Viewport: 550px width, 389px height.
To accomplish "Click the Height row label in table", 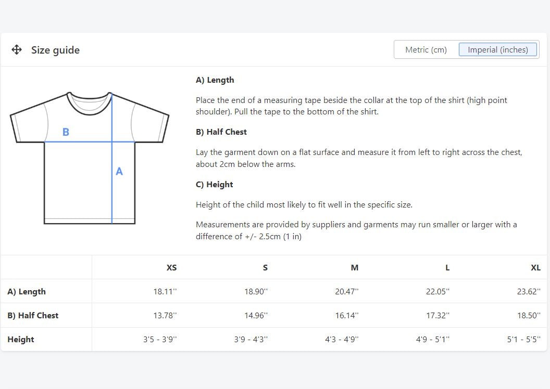I will [21, 339].
